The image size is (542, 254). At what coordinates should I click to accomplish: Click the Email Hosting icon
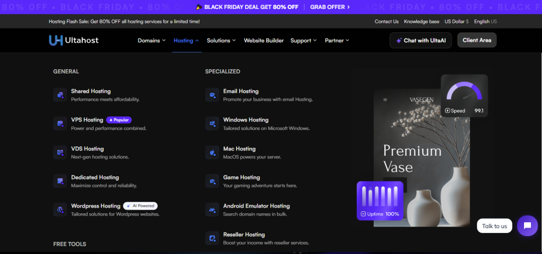point(212,95)
